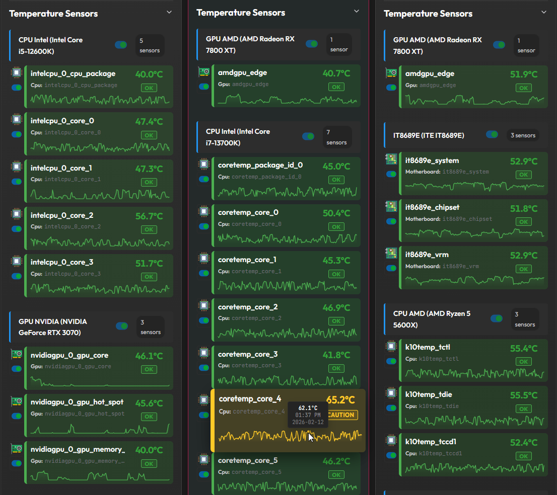Select the coretemp_core_1 sensor name
Viewport: 557px width, 495px height.
[x=247, y=260]
